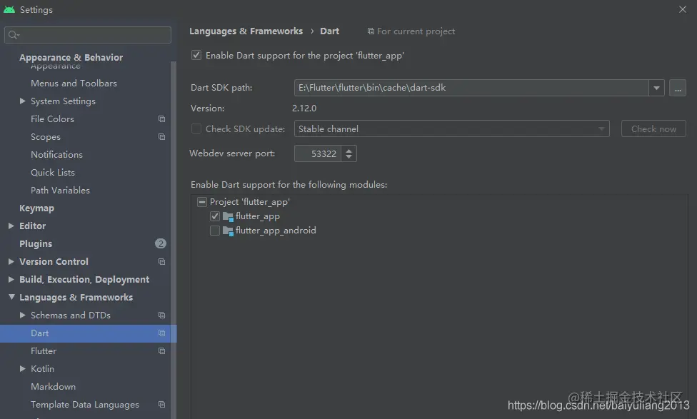This screenshot has height=419, width=697.
Task: Select Menus and Toolbars settings page
Action: pyautogui.click(x=74, y=84)
